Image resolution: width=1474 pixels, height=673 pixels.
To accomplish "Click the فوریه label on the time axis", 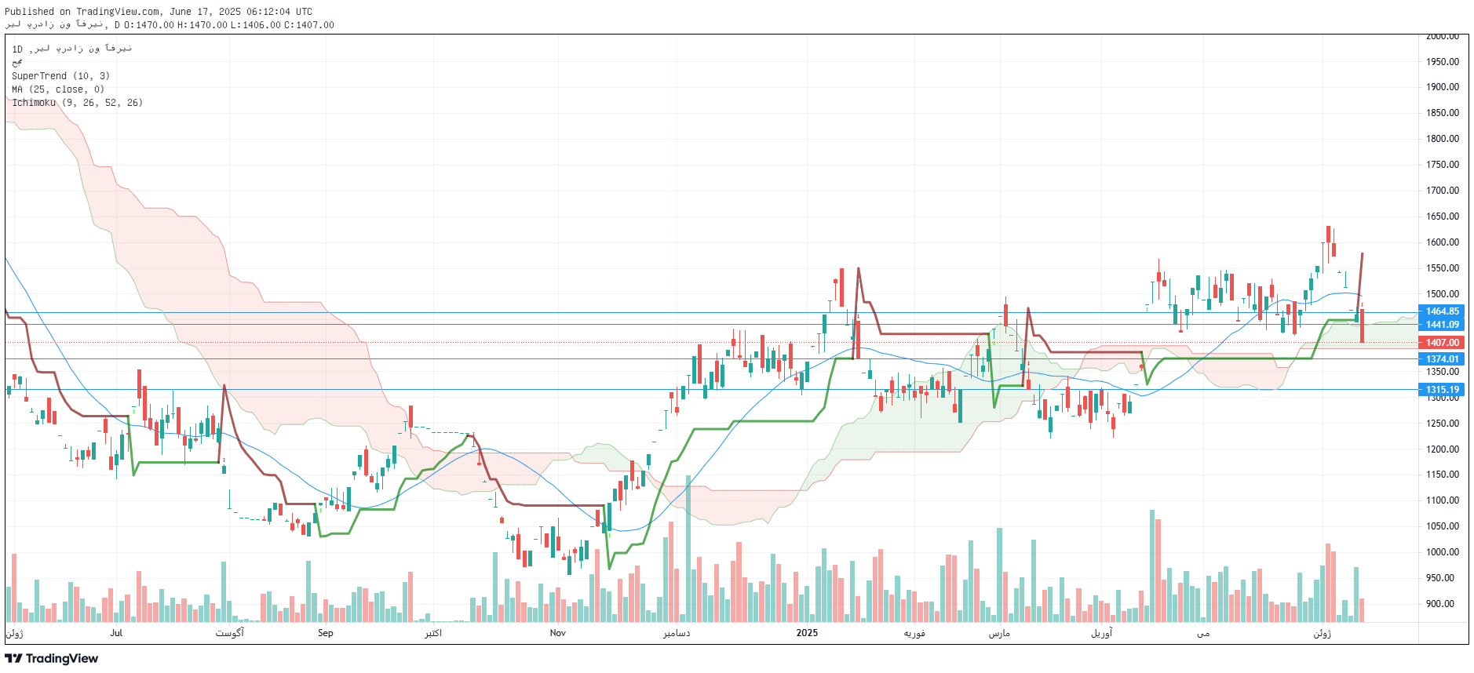I will coord(914,633).
